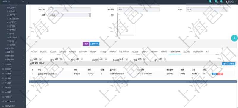Click the 照片 photo upload box

point(126,24)
